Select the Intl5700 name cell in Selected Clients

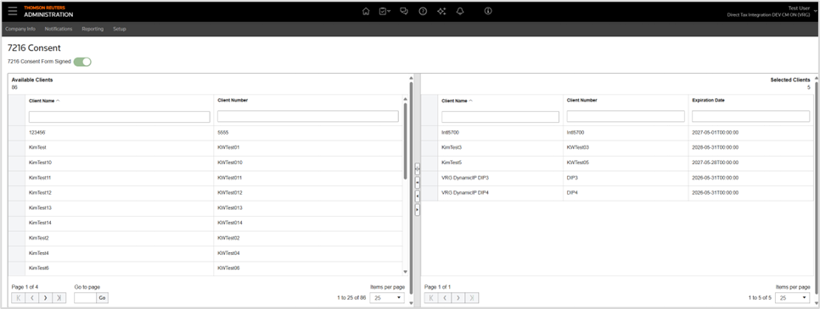click(x=501, y=133)
